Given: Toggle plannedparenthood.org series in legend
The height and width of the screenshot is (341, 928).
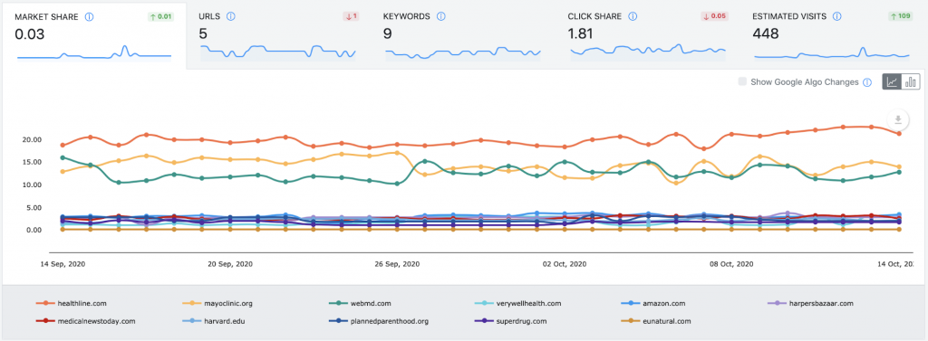Looking at the screenshot, I should click(378, 321).
